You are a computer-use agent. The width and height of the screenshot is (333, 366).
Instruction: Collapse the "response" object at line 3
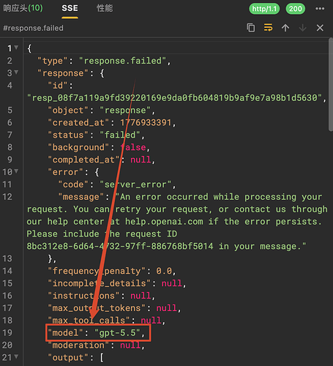[x=16, y=72]
